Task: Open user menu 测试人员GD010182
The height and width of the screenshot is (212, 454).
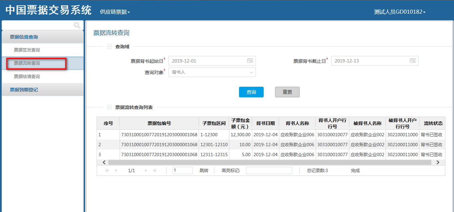Action: pyautogui.click(x=400, y=12)
